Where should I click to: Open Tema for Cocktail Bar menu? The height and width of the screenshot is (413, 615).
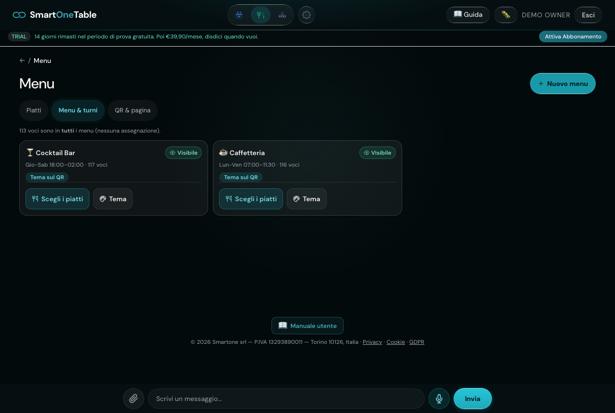(113, 199)
